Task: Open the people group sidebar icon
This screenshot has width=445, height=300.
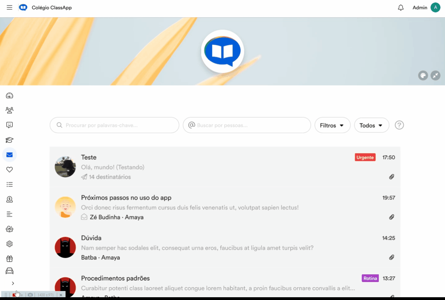Action: click(x=10, y=110)
